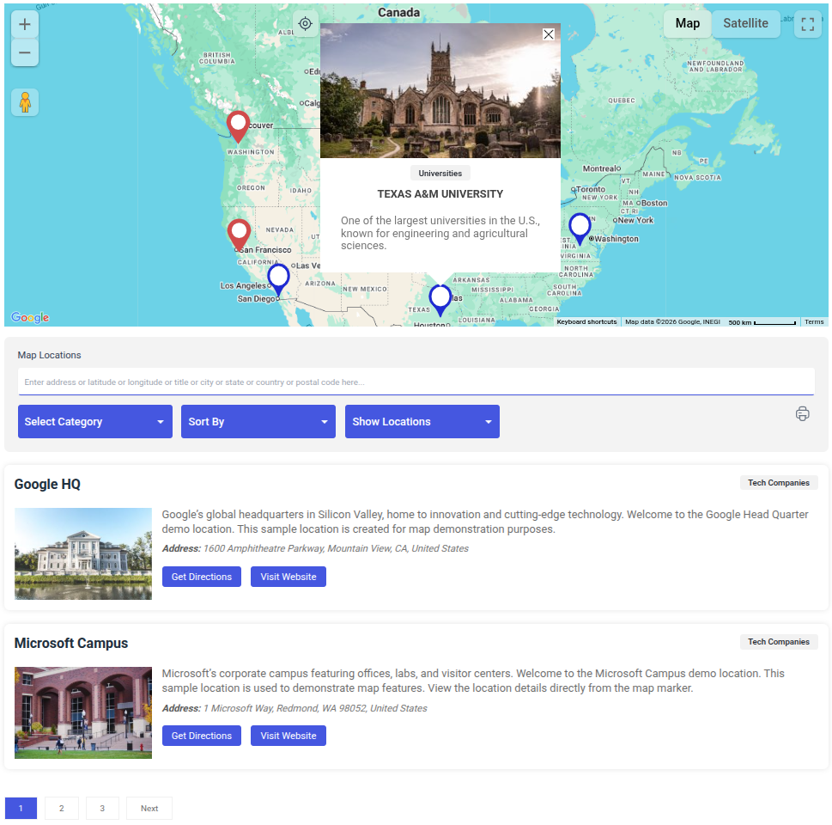
Task: Select the blue marker in Texas
Action: [x=440, y=300]
